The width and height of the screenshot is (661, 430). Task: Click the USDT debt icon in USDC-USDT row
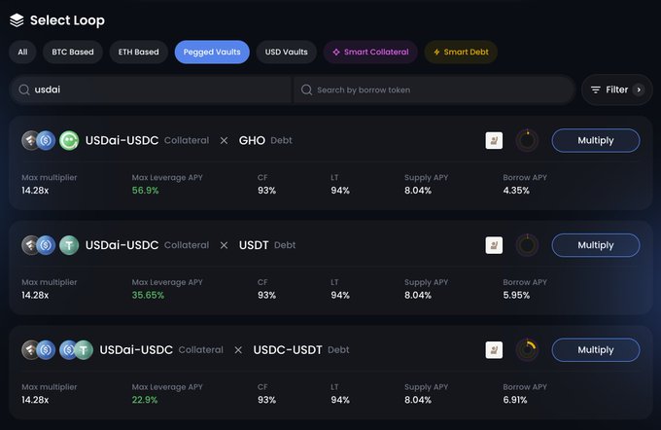tap(84, 350)
